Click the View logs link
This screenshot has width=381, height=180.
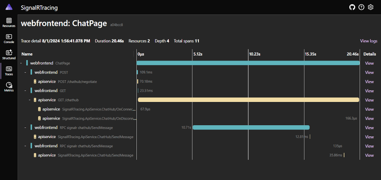coord(368,41)
